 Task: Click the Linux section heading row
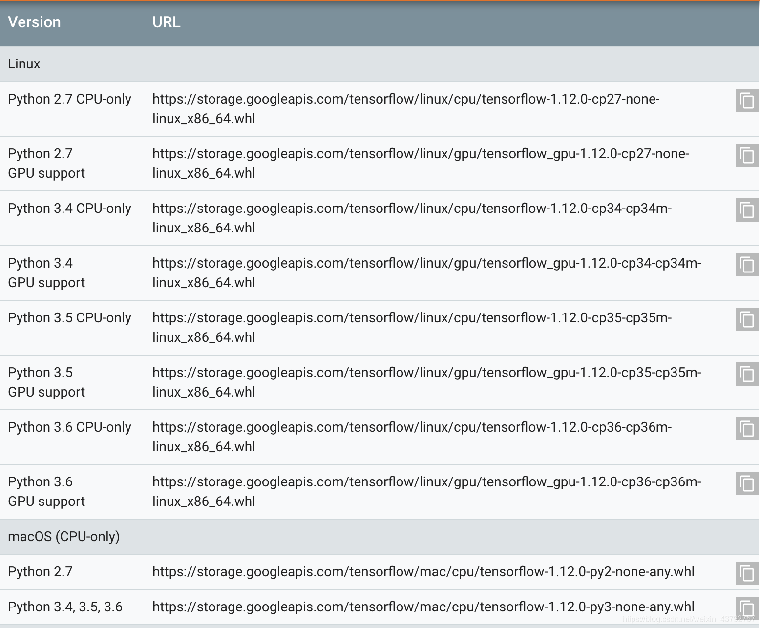[x=380, y=64]
